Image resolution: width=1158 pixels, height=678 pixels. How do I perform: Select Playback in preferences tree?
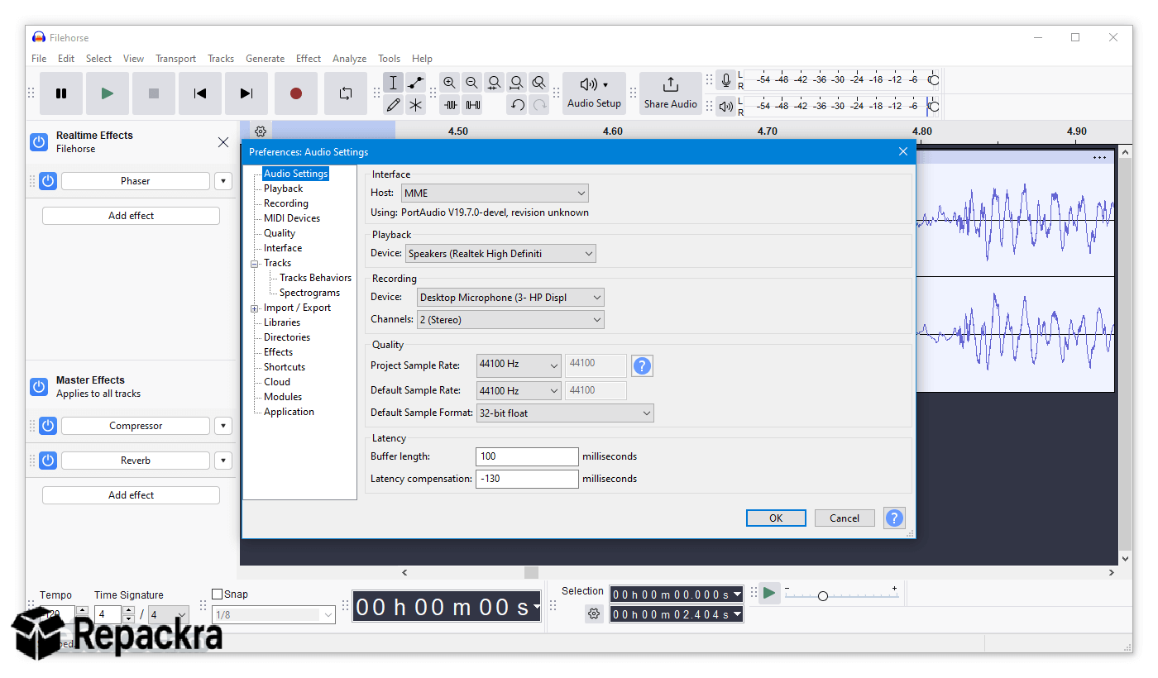click(283, 189)
